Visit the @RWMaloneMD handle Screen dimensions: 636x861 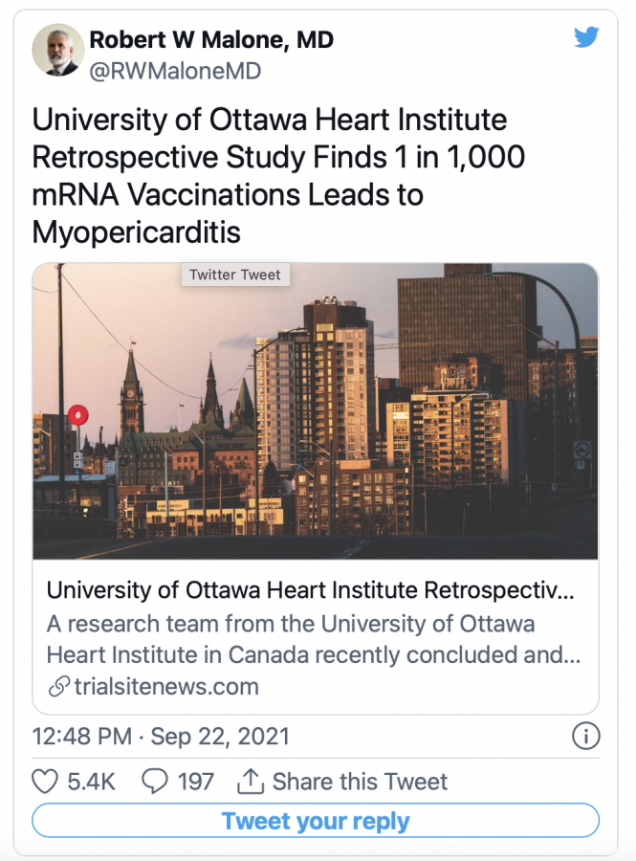(x=175, y=71)
